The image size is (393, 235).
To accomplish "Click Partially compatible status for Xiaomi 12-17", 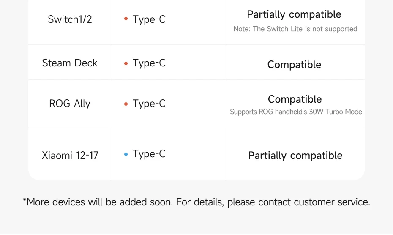I will pos(295,156).
